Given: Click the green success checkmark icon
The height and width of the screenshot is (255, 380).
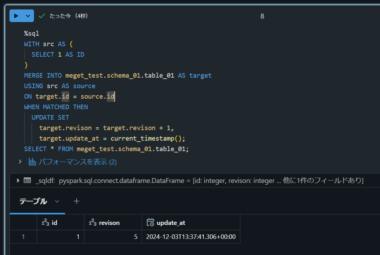Looking at the screenshot, I should pyautogui.click(x=42, y=16).
